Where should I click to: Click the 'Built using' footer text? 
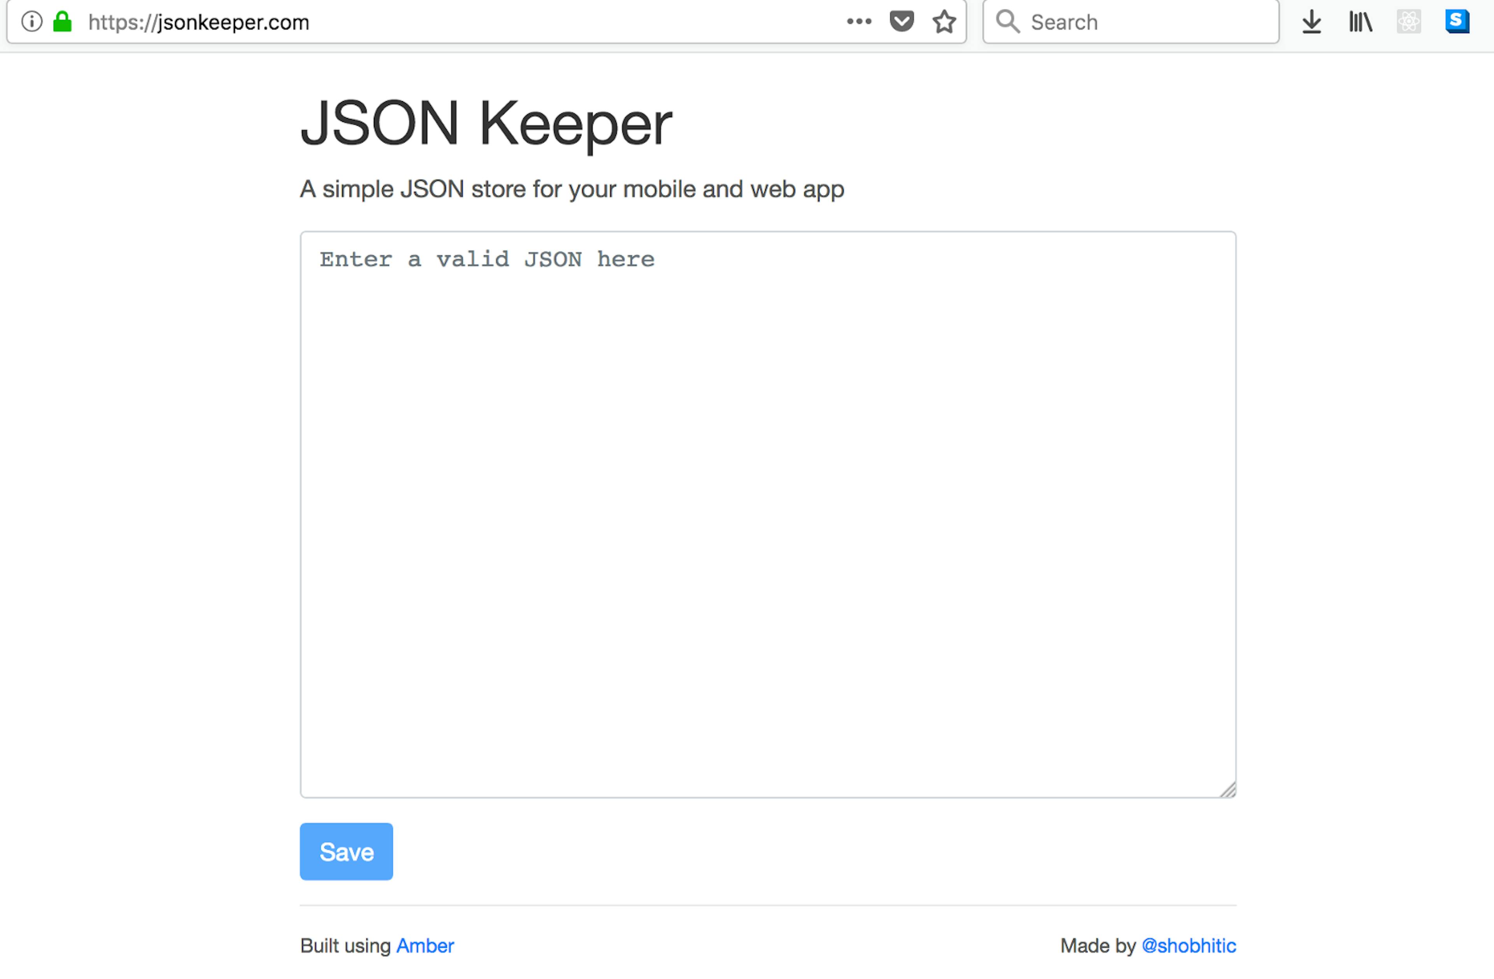[x=345, y=946]
